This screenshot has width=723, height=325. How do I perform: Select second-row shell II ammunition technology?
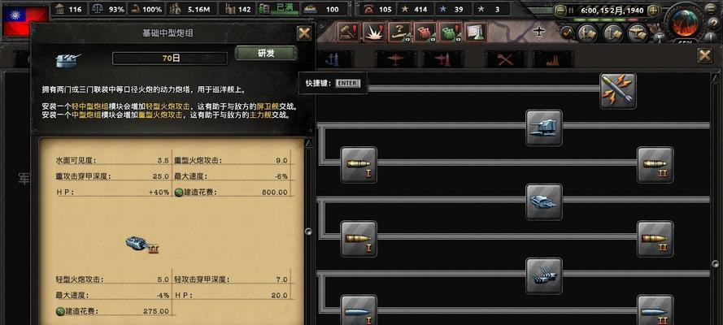[x=655, y=239]
